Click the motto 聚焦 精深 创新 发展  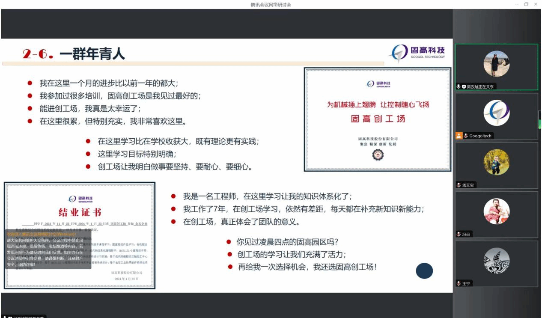coord(378,144)
